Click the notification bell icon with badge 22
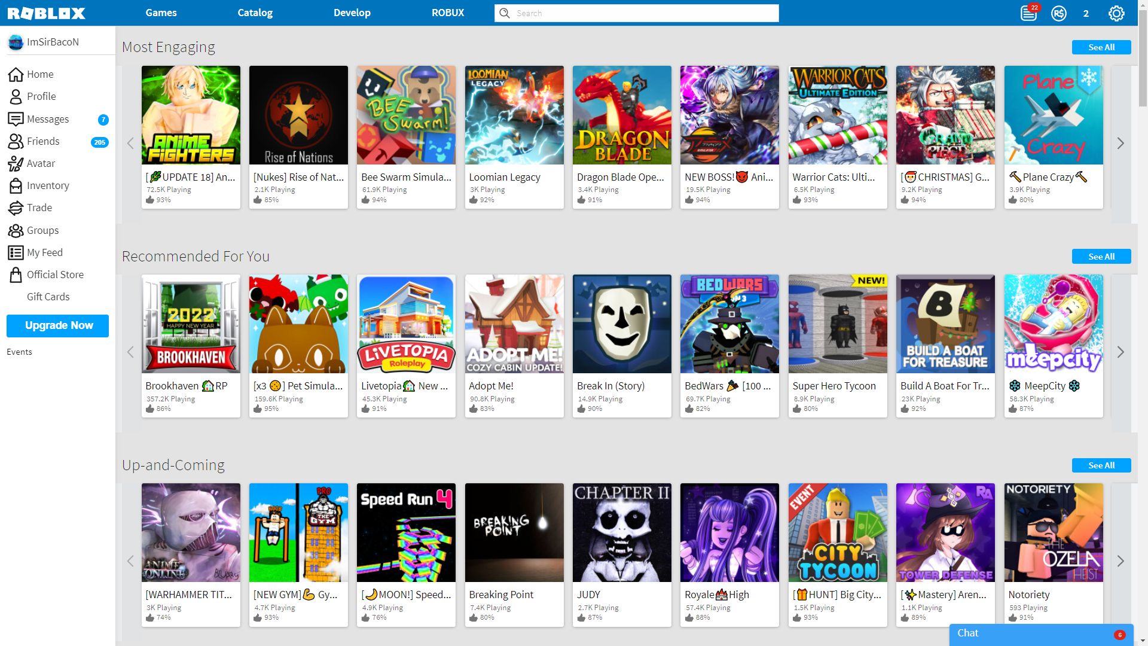 [x=1028, y=13]
